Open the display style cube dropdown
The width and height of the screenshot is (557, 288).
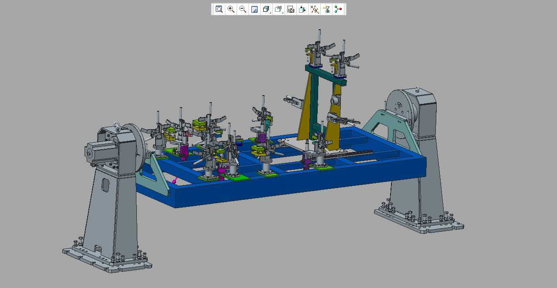click(267, 9)
